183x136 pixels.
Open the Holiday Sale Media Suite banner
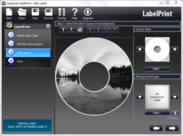[27, 125]
